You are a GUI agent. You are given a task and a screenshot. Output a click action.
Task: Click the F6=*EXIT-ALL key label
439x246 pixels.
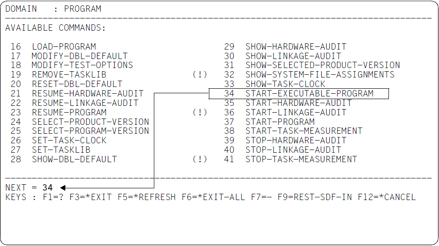pyautogui.click(x=213, y=197)
